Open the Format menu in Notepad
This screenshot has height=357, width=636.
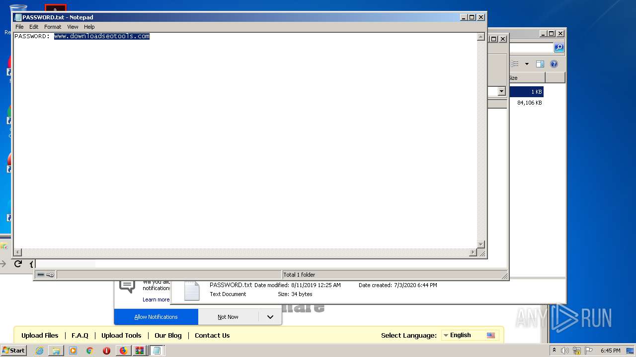[x=53, y=27]
